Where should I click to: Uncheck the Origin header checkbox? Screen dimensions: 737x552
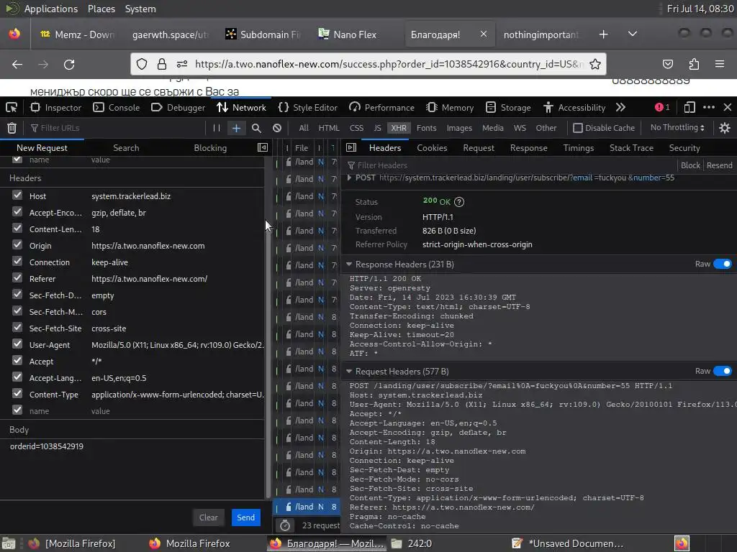coord(17,244)
